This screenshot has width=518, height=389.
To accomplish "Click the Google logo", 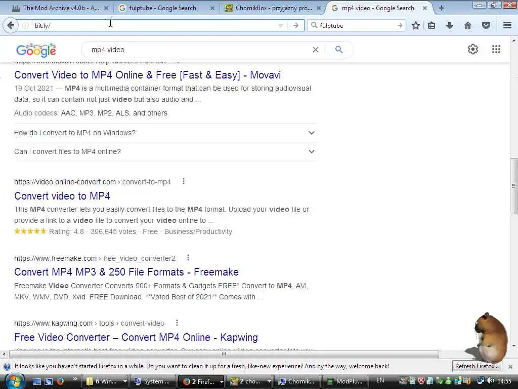I will click(36, 50).
